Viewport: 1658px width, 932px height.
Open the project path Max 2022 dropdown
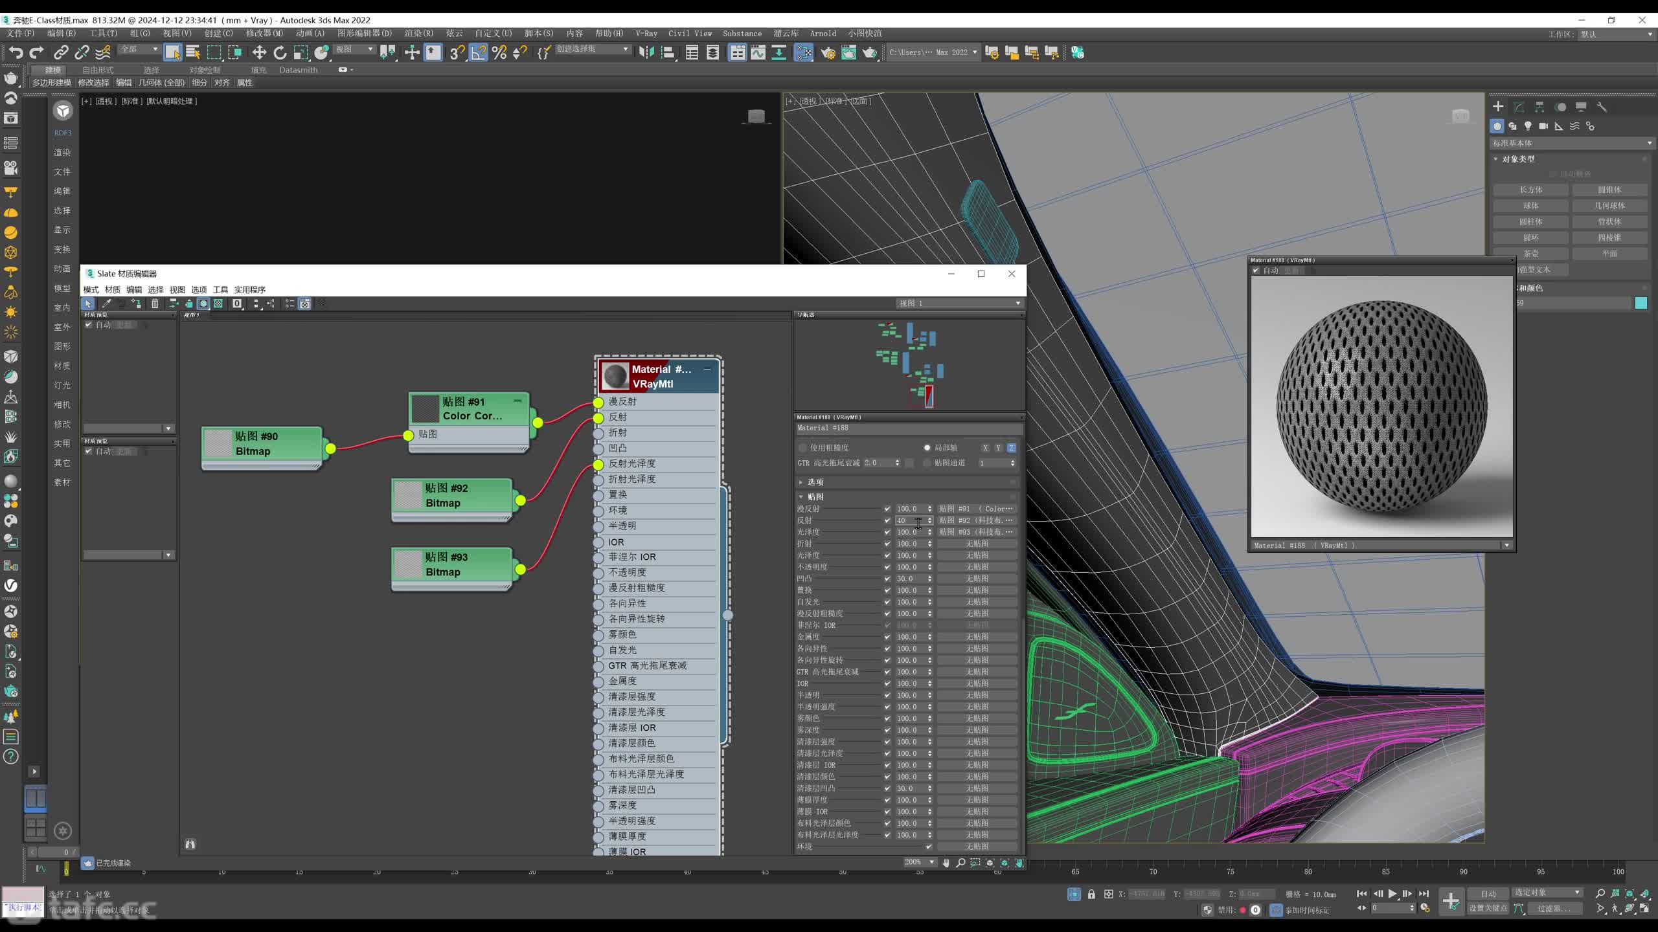pos(933,52)
